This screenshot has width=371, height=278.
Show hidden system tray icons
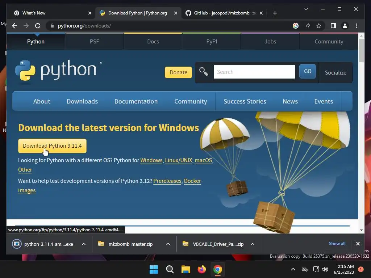[293, 269]
